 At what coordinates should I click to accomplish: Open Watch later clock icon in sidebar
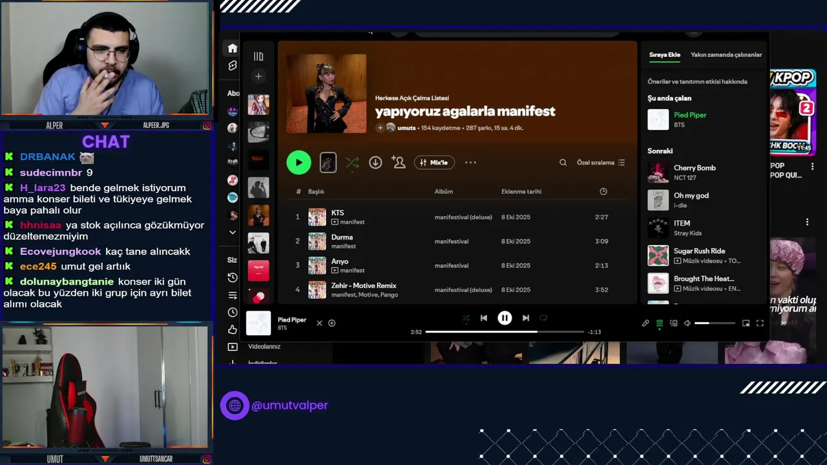[x=233, y=313]
